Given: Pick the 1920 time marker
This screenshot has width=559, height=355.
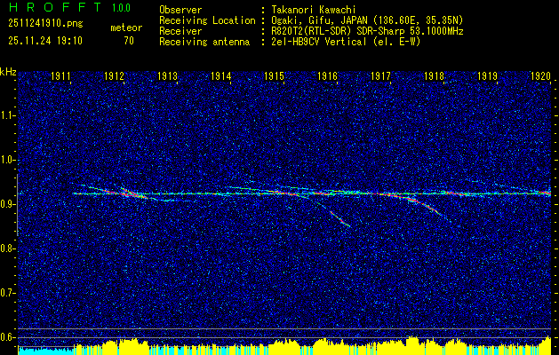Looking at the screenshot, I should (540, 77).
